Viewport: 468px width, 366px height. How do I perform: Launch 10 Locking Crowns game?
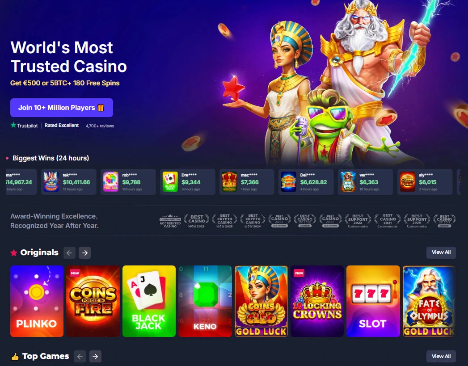[317, 301]
